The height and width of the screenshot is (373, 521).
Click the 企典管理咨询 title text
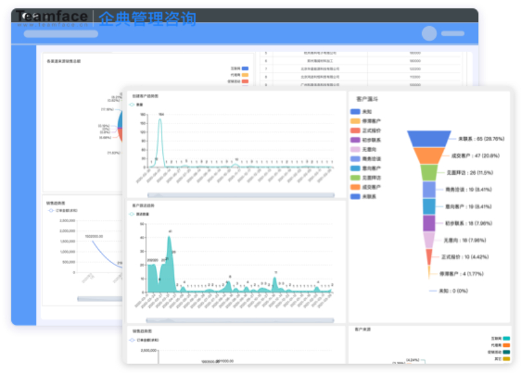pos(147,19)
